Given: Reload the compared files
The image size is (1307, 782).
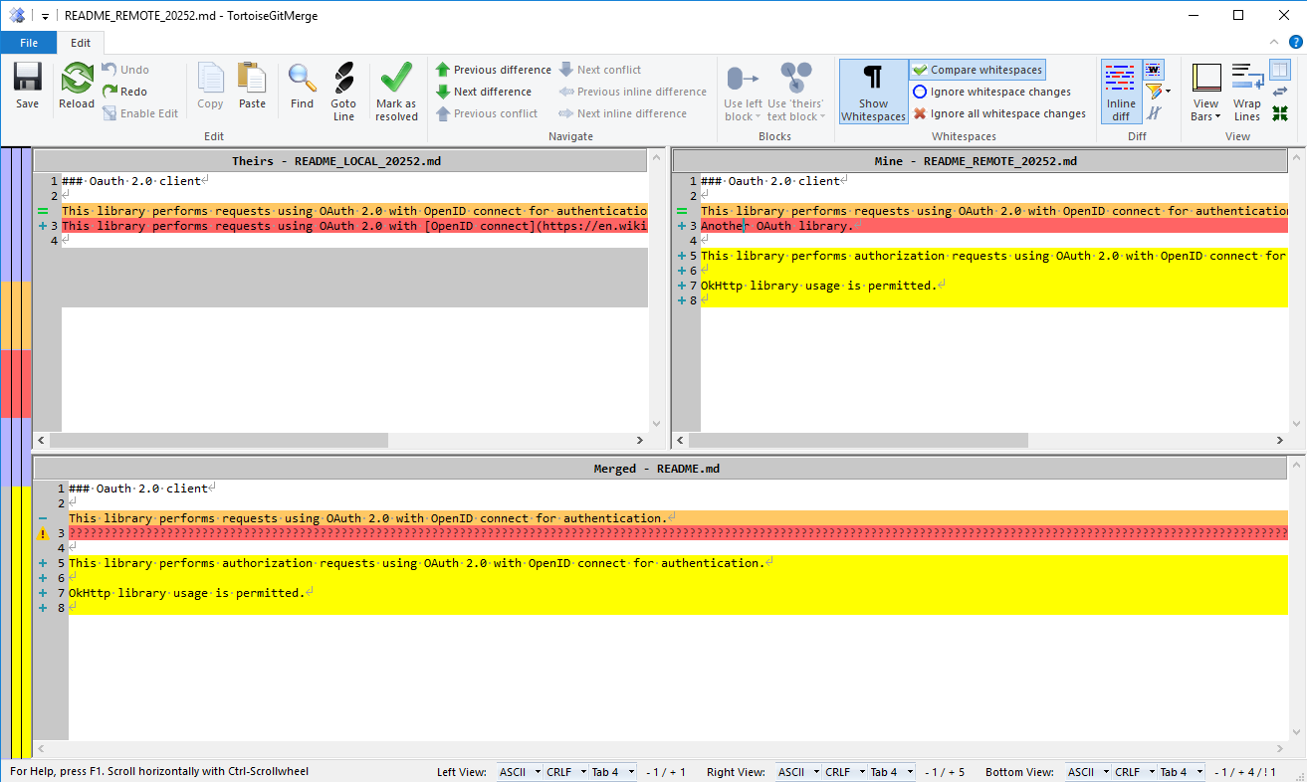Looking at the screenshot, I should [x=77, y=86].
